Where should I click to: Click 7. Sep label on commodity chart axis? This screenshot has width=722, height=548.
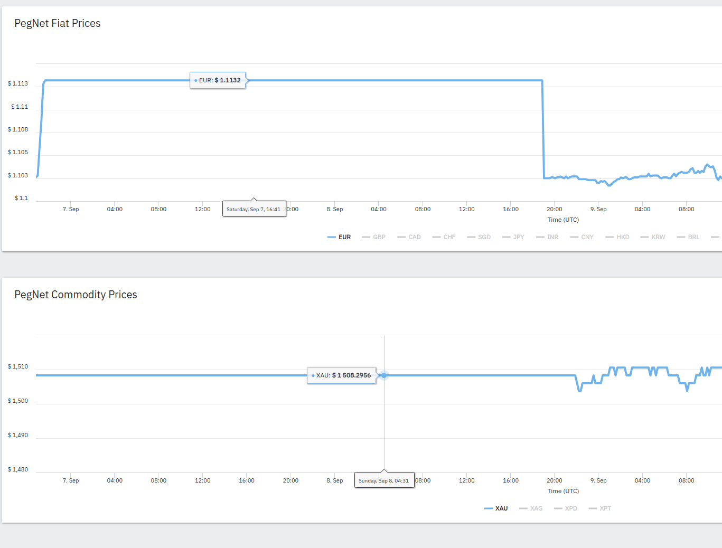click(71, 480)
